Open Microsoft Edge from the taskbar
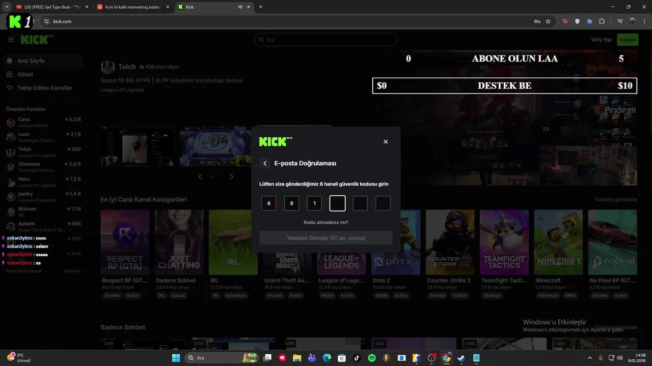The height and width of the screenshot is (366, 652). (x=327, y=358)
